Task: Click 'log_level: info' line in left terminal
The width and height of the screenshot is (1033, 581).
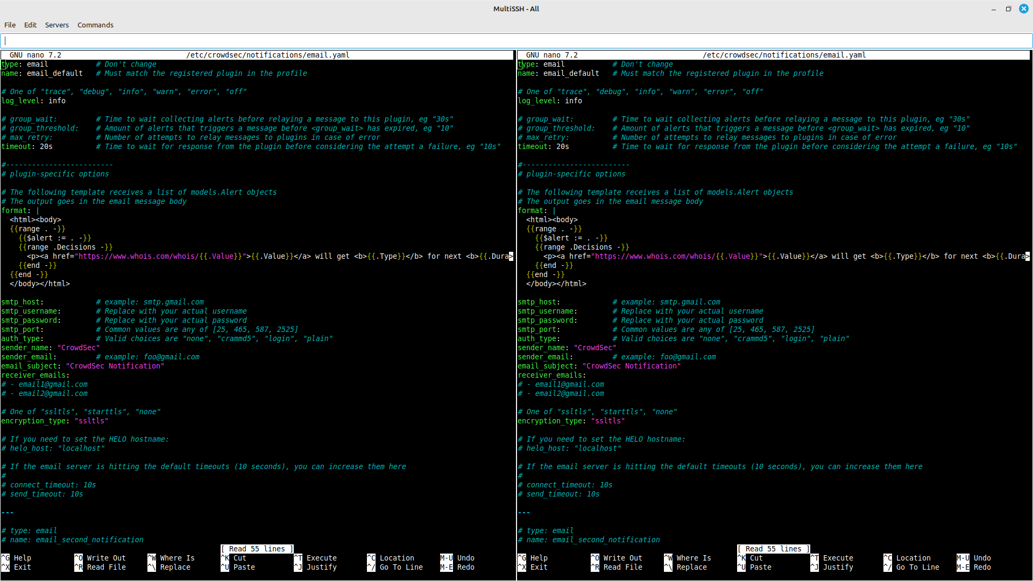Action: (x=33, y=101)
